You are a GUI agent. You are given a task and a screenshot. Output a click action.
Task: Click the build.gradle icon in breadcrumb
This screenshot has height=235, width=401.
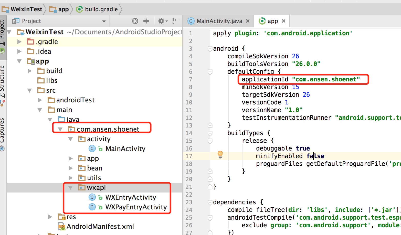80,9
